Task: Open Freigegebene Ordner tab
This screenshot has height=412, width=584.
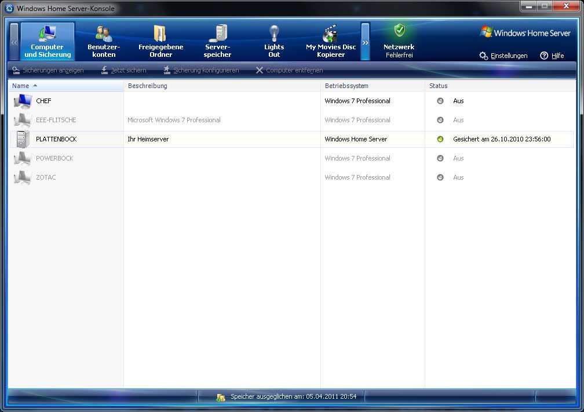Action: [160, 41]
